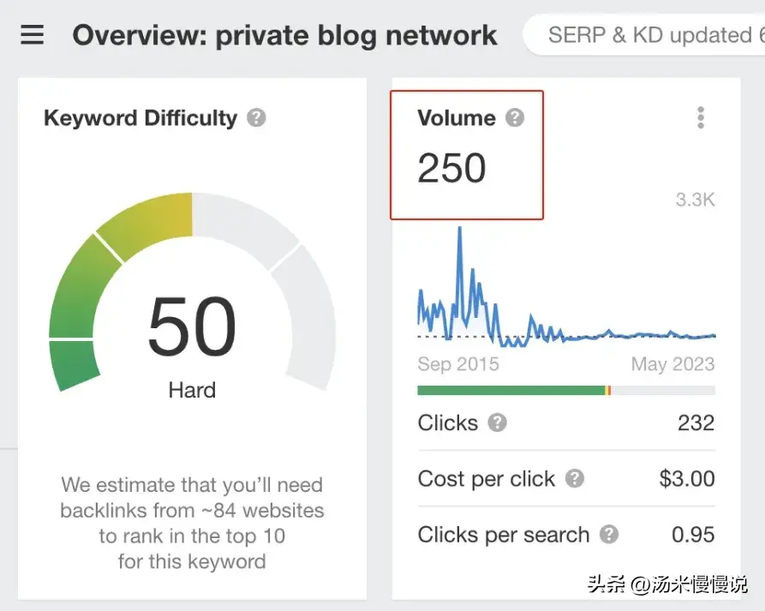Click the May 2023 chart date label
The image size is (765, 611).
click(x=672, y=363)
